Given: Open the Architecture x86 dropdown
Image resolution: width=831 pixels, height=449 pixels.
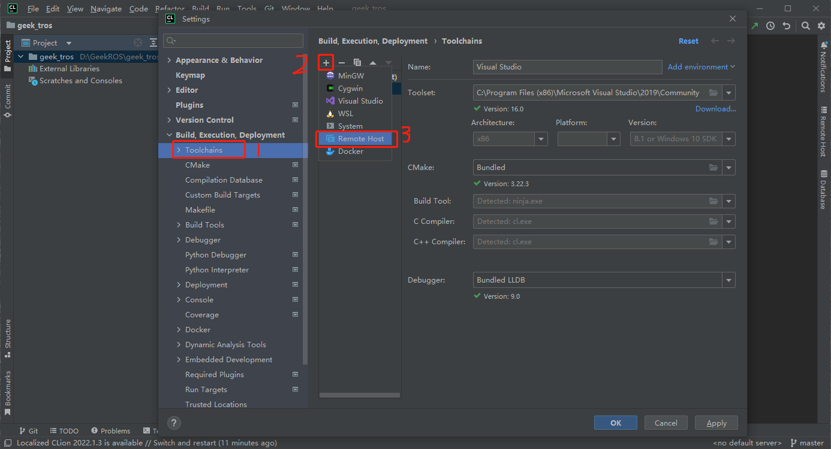Looking at the screenshot, I should pyautogui.click(x=541, y=139).
